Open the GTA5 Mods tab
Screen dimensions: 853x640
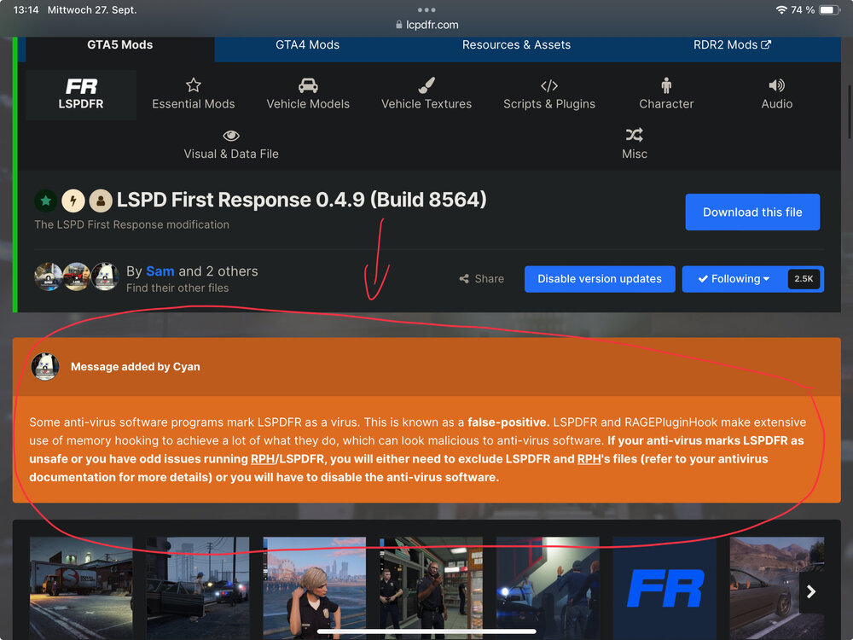coord(119,45)
